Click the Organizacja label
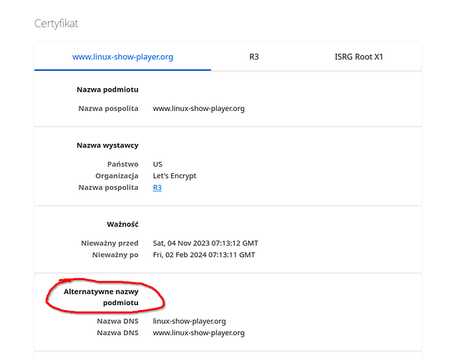The image size is (473, 358). point(117,175)
